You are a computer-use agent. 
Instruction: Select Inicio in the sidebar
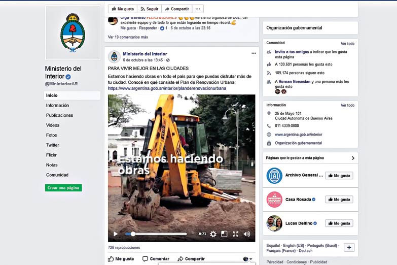point(72,95)
